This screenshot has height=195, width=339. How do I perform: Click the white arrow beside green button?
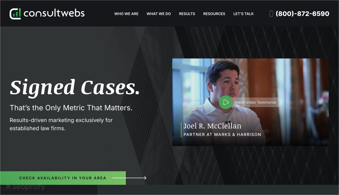[129, 178]
